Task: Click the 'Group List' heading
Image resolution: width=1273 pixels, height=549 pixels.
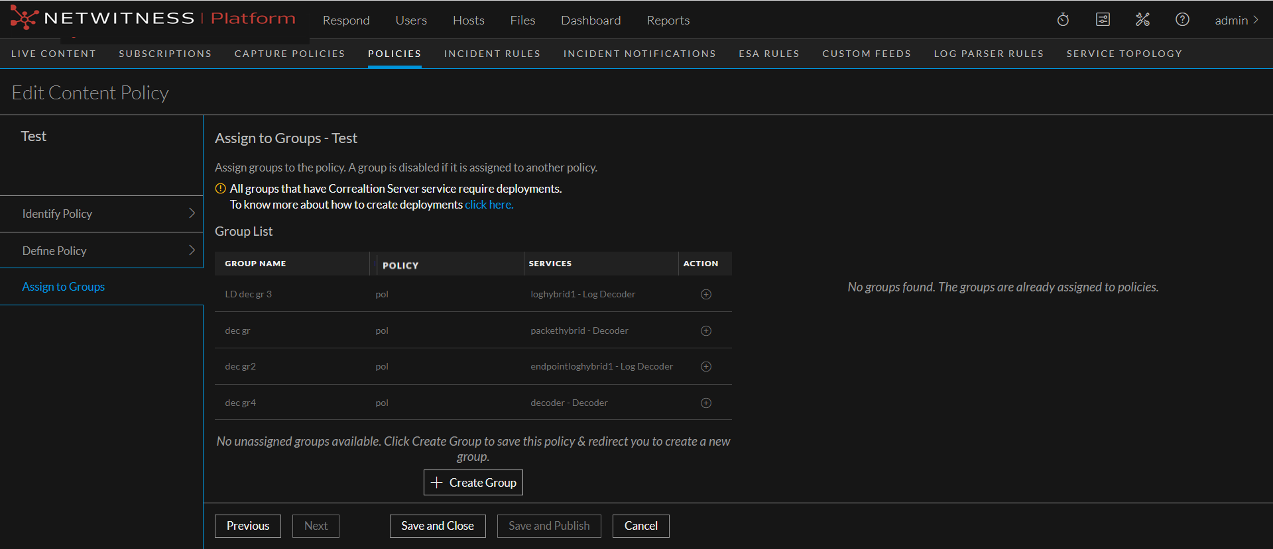Action: (x=243, y=231)
